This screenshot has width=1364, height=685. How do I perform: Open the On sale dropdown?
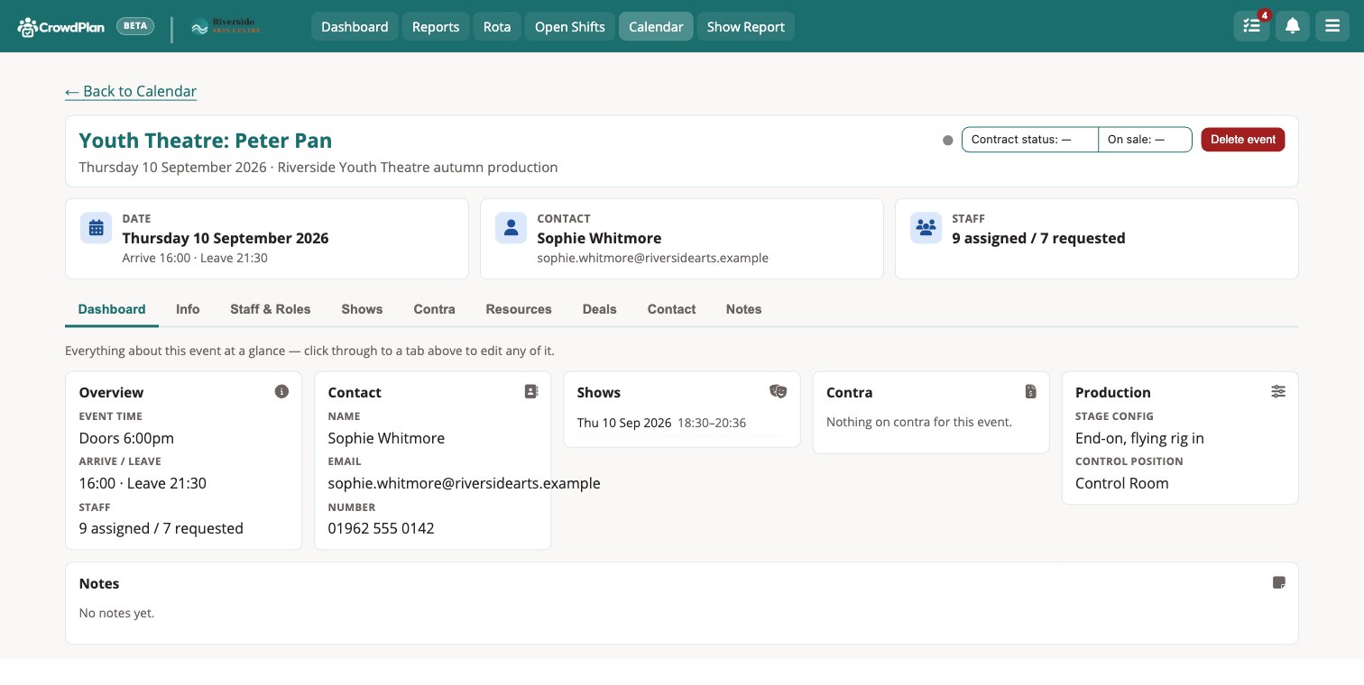tap(1145, 140)
